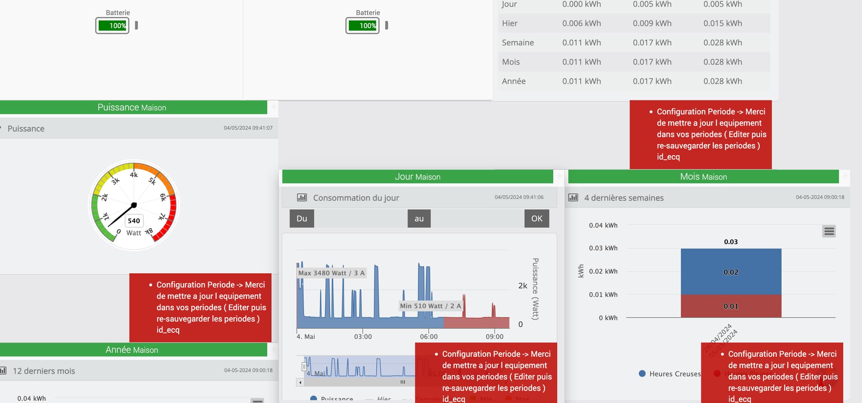Click the red 0.01 bar segment
This screenshot has width=862, height=403.
(x=731, y=306)
